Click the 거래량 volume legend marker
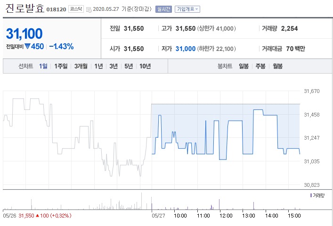 pyautogui.click(x=311, y=195)
